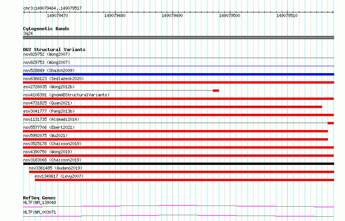Click the red nsv4106391 variant bar

point(178,99)
